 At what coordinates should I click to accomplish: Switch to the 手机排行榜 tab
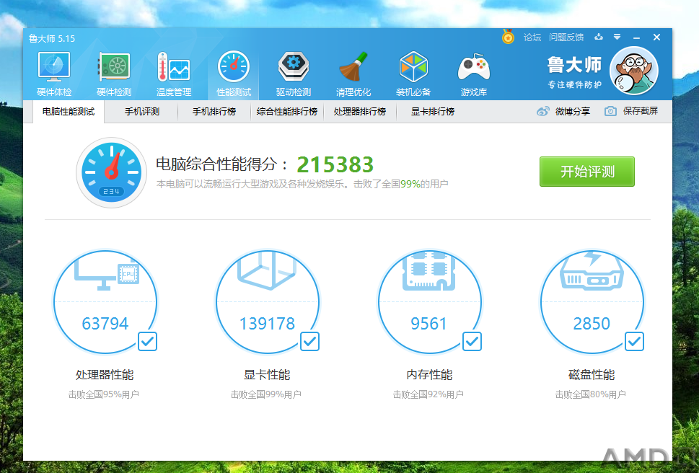tap(214, 111)
